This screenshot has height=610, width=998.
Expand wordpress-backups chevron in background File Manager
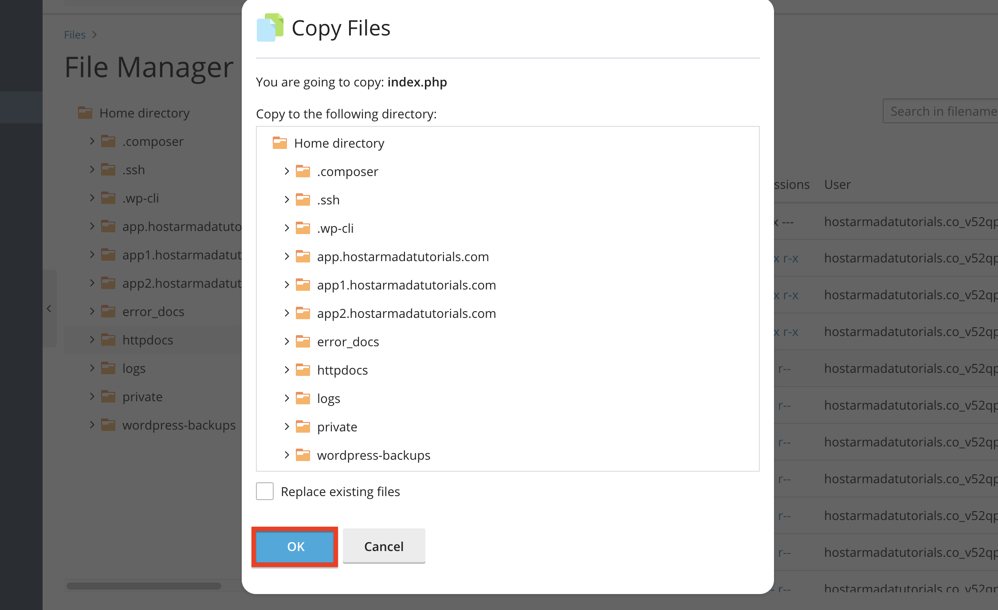pos(92,425)
